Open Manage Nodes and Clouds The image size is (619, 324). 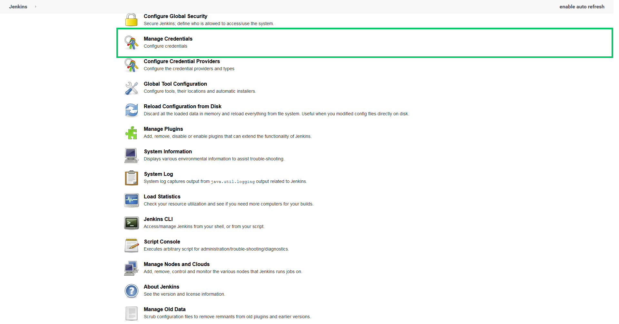point(177,264)
